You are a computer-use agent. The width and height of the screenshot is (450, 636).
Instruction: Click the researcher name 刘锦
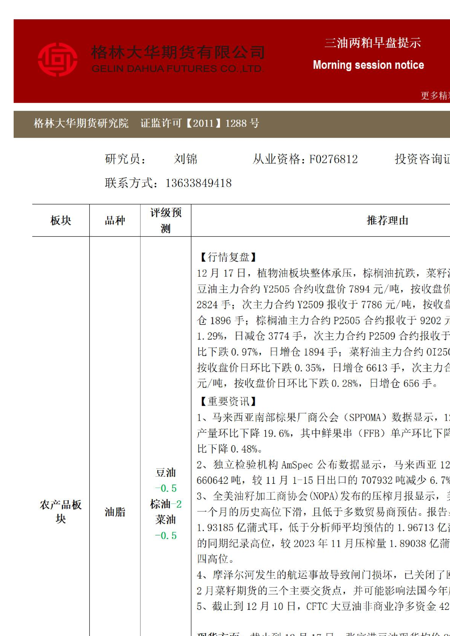186,159
